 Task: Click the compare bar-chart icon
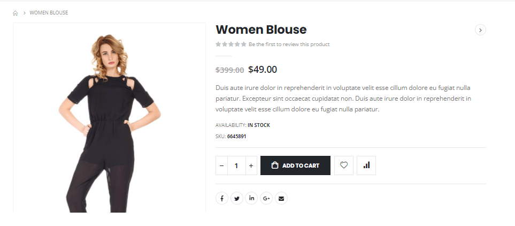click(x=366, y=165)
